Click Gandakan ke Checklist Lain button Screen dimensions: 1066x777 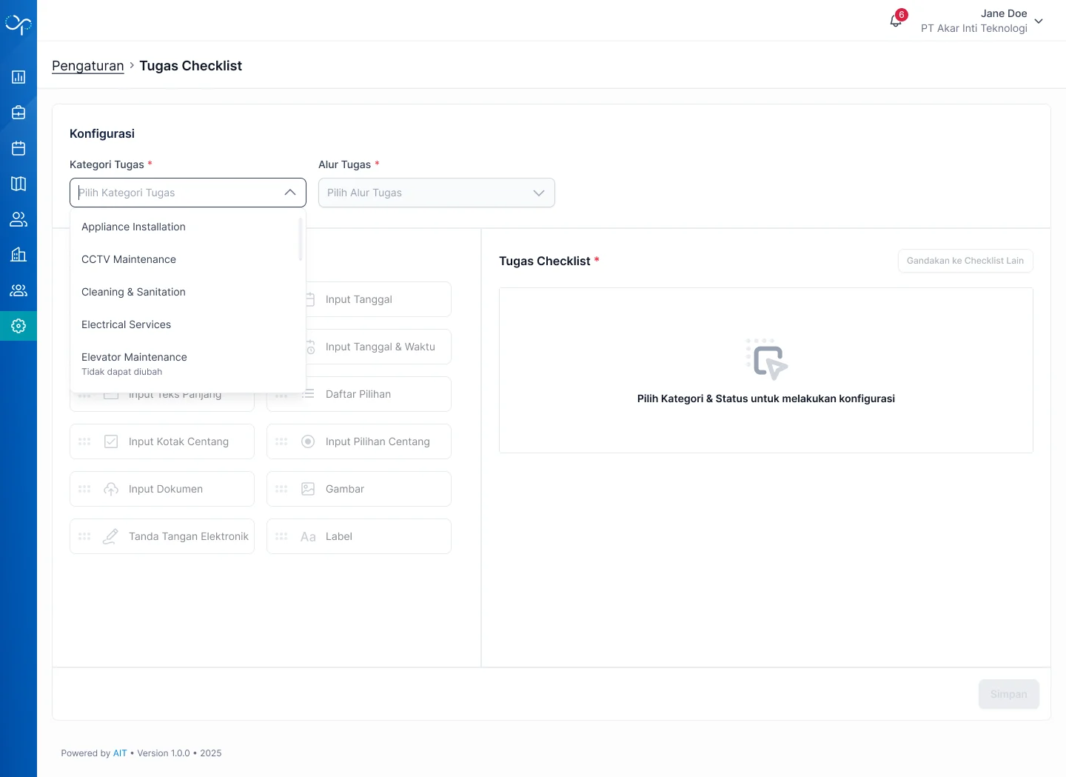[965, 261]
